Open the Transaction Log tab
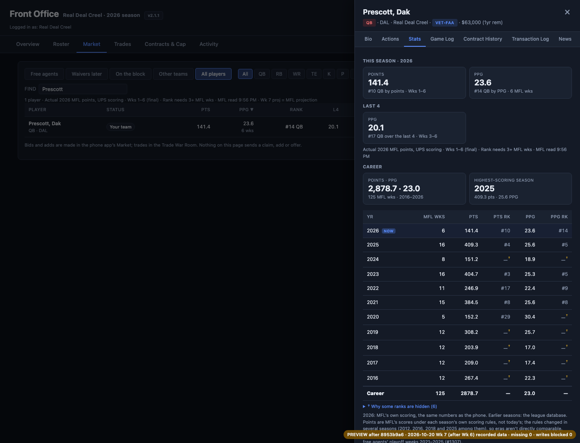This screenshot has height=443, width=580. [530, 39]
